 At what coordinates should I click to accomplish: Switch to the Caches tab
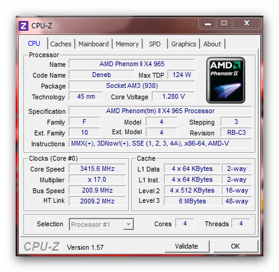(x=61, y=44)
